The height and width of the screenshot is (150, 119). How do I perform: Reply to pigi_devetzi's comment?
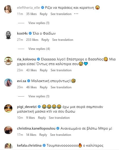42,118
